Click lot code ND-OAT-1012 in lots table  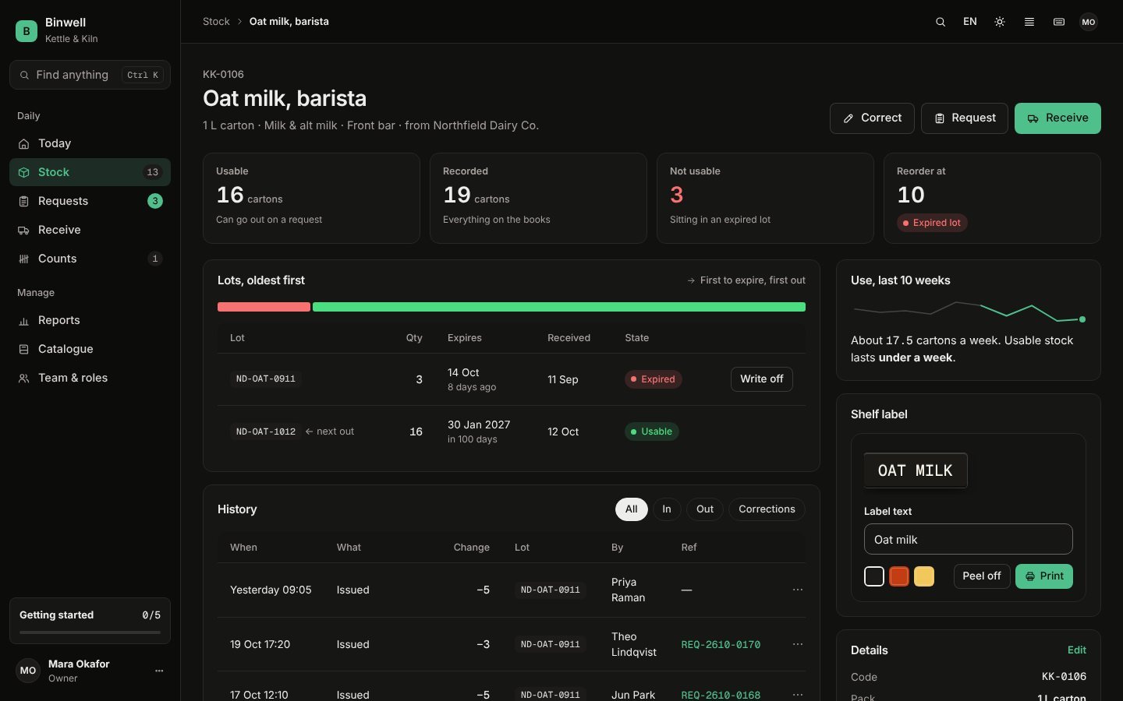pos(266,432)
